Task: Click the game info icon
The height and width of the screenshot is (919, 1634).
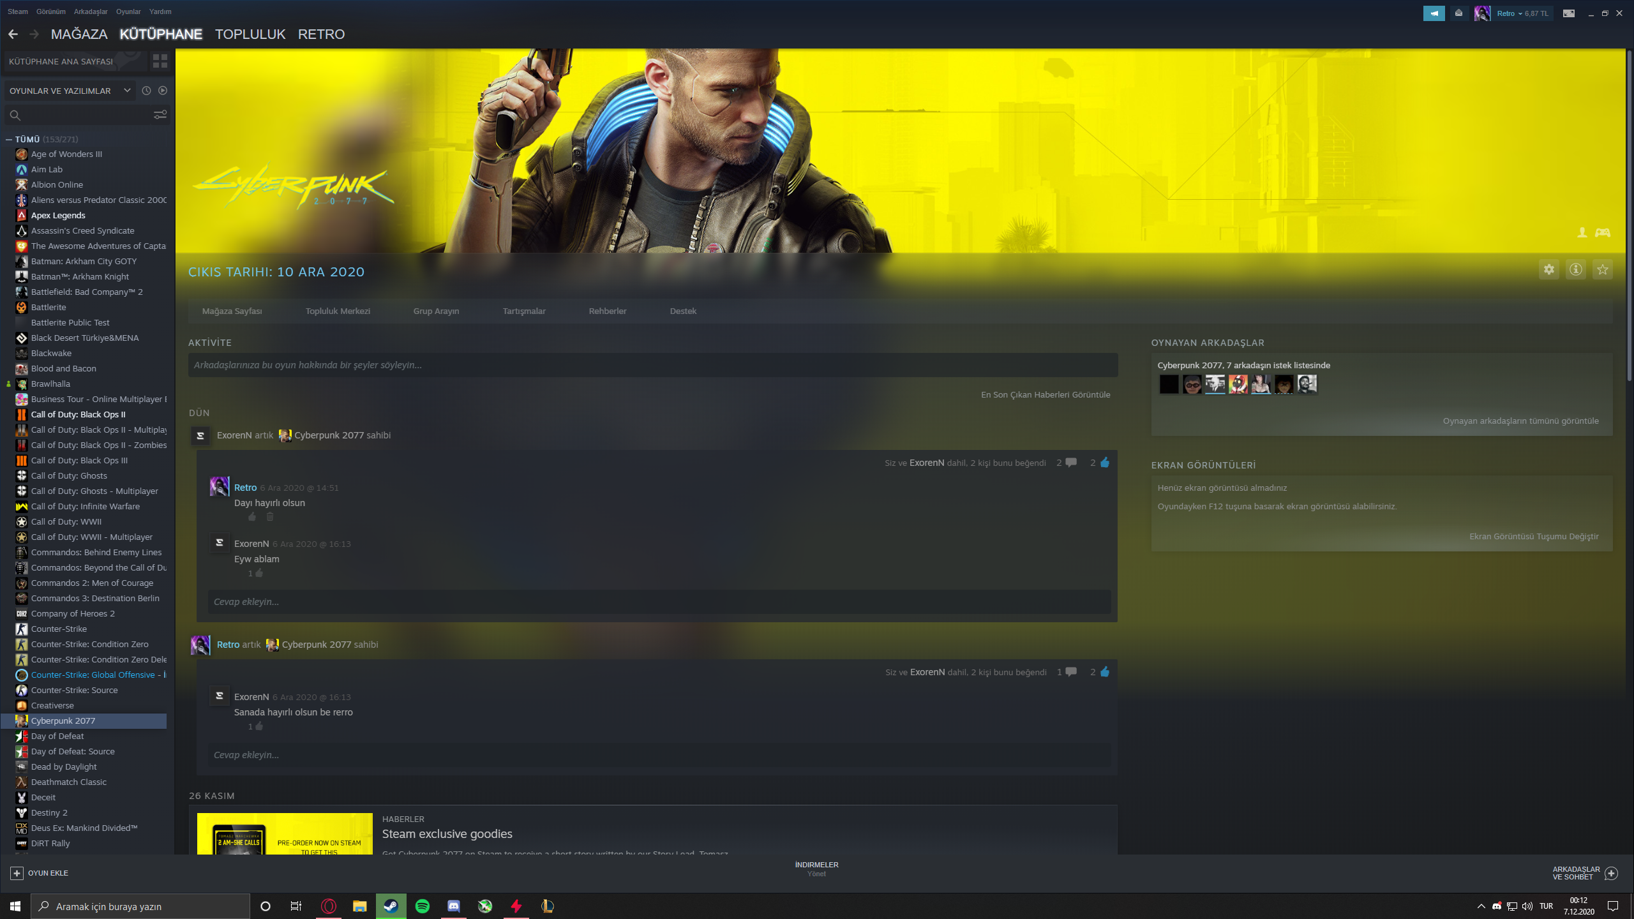Action: tap(1575, 269)
